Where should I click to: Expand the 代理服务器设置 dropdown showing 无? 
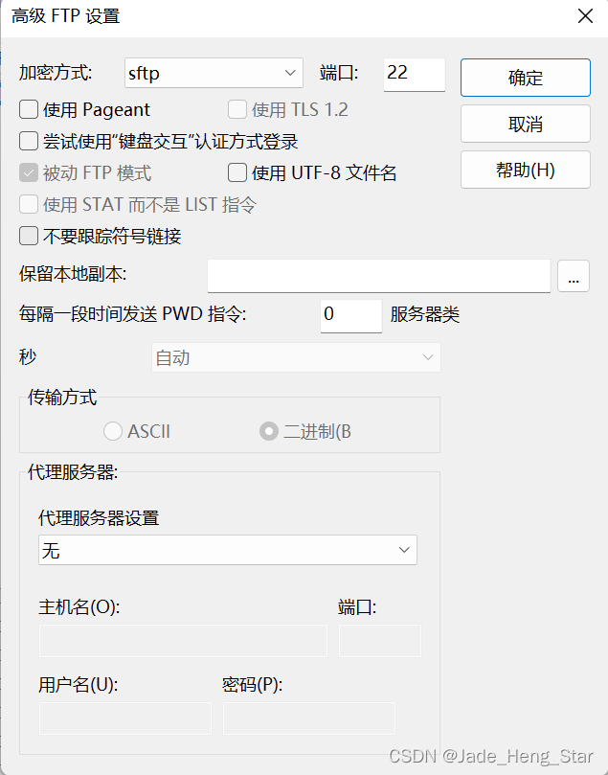pyautogui.click(x=227, y=550)
